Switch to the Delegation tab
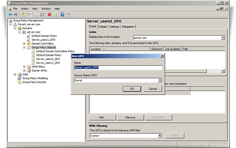The width and height of the screenshot is (236, 148). point(128,27)
